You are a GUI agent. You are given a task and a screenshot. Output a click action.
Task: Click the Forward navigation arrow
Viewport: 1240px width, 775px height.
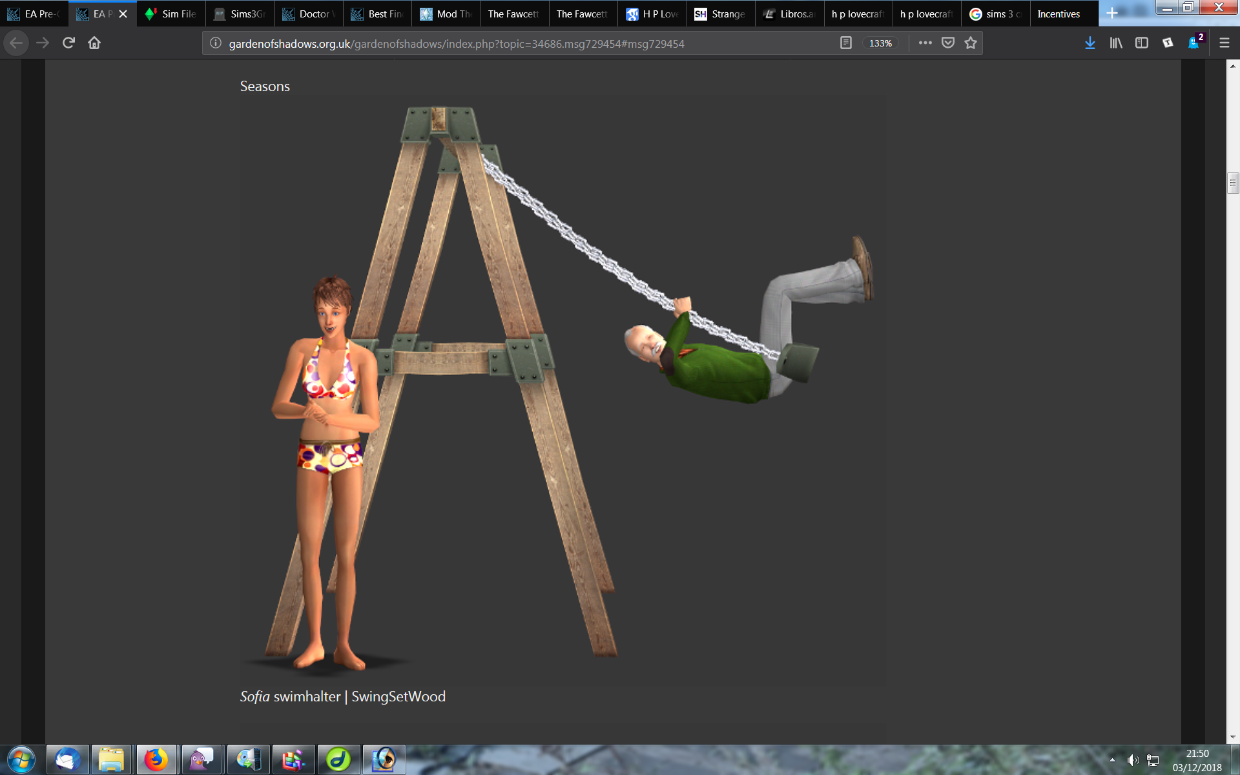(x=43, y=43)
